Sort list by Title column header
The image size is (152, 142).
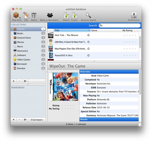point(72,30)
